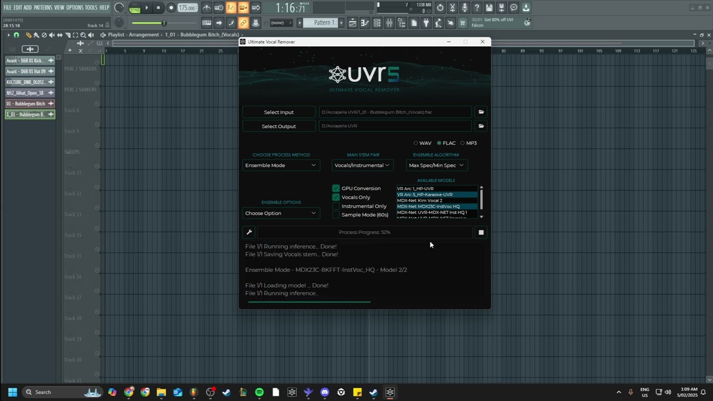This screenshot has height=401, width=713.
Task: Open the FL Studio FILE menu
Action: [x=7, y=8]
